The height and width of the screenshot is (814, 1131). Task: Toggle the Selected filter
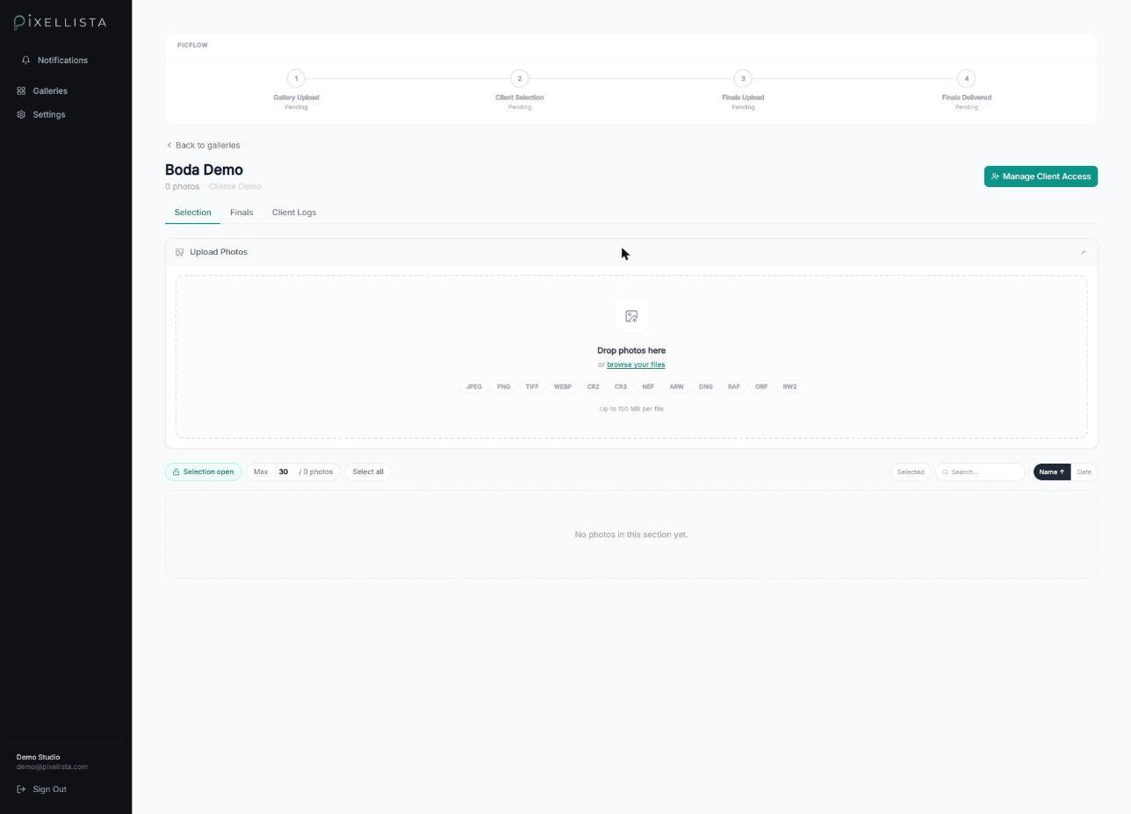click(x=910, y=472)
